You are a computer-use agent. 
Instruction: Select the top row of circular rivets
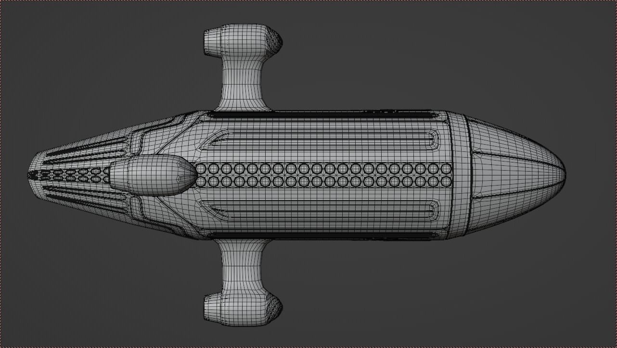(x=322, y=169)
